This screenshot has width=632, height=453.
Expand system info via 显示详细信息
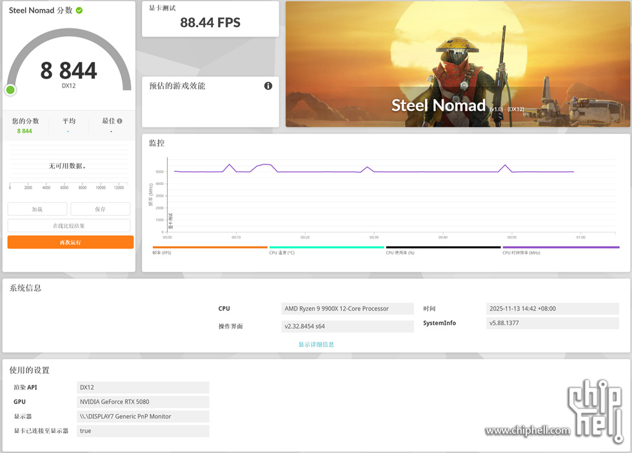click(316, 344)
